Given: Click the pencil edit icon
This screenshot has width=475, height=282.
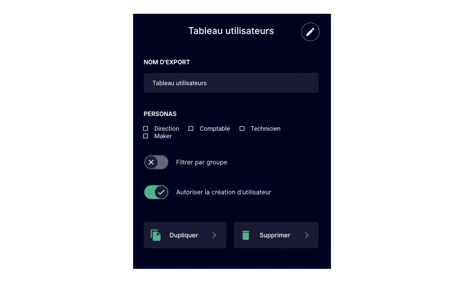Looking at the screenshot, I should point(310,32).
